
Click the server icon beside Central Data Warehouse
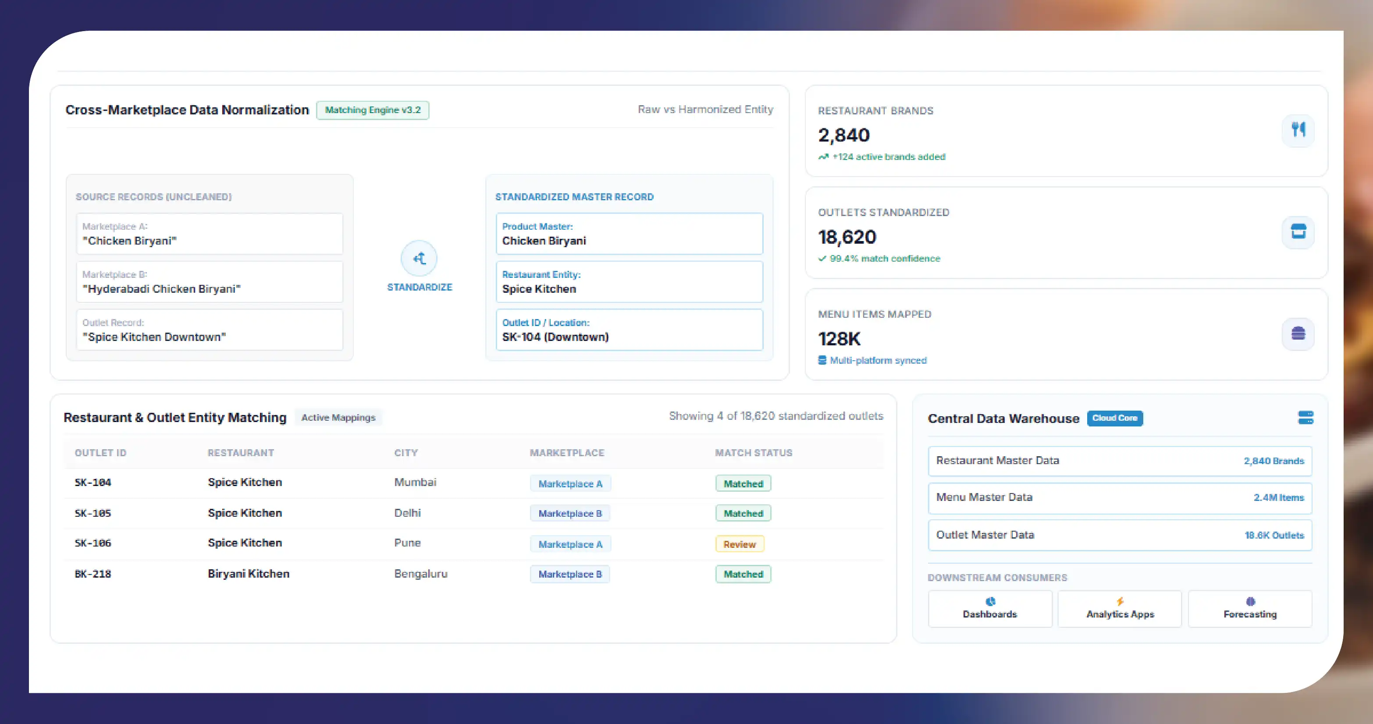click(1305, 417)
